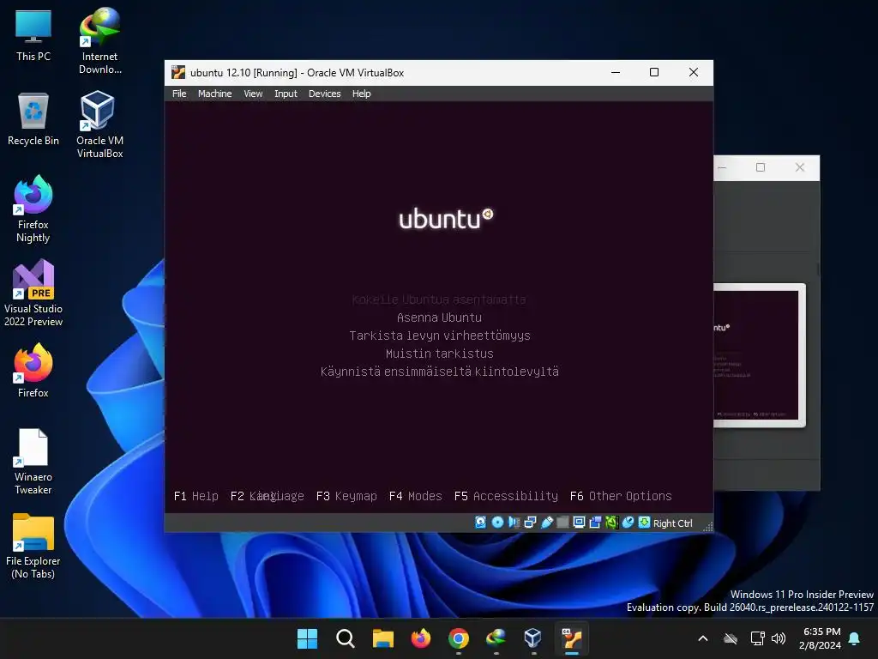878x659 pixels.
Task: Select Firefox Nightly desktop shortcut
Action: point(33,209)
